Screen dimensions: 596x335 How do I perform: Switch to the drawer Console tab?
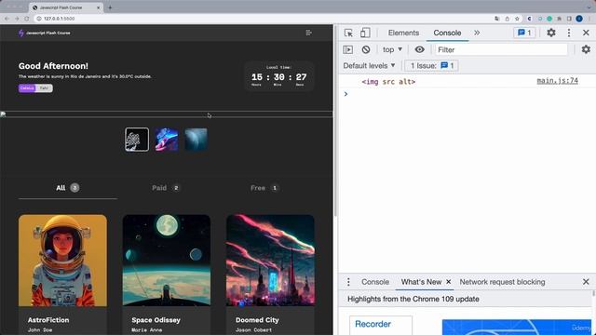point(375,282)
